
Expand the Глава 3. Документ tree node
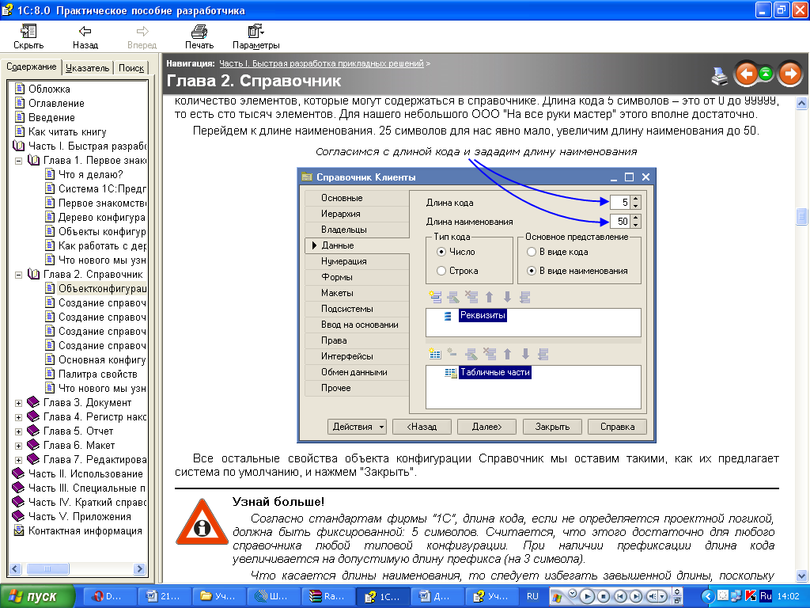[18, 403]
